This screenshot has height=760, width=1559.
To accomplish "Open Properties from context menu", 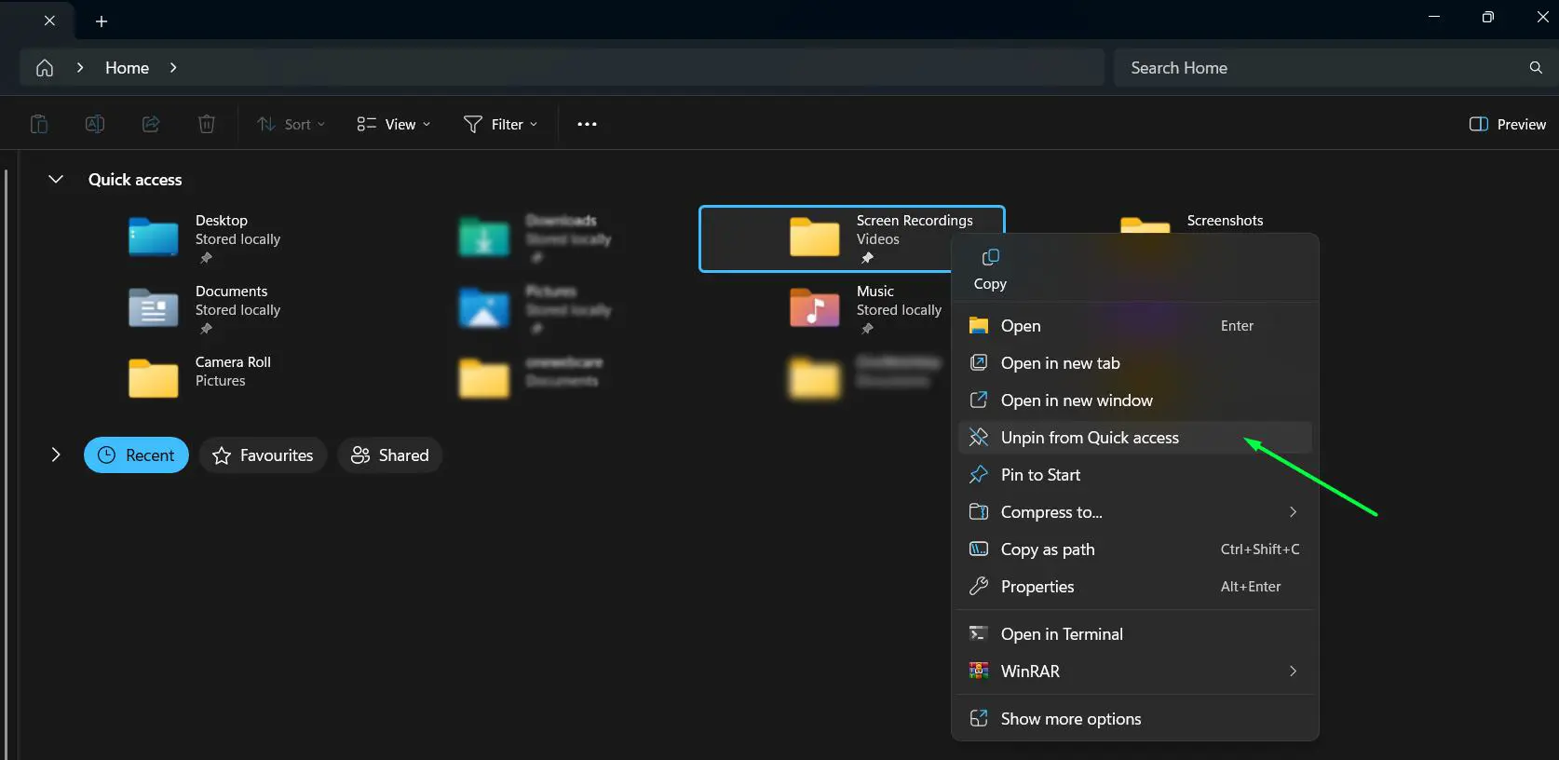I will click(1134, 587).
